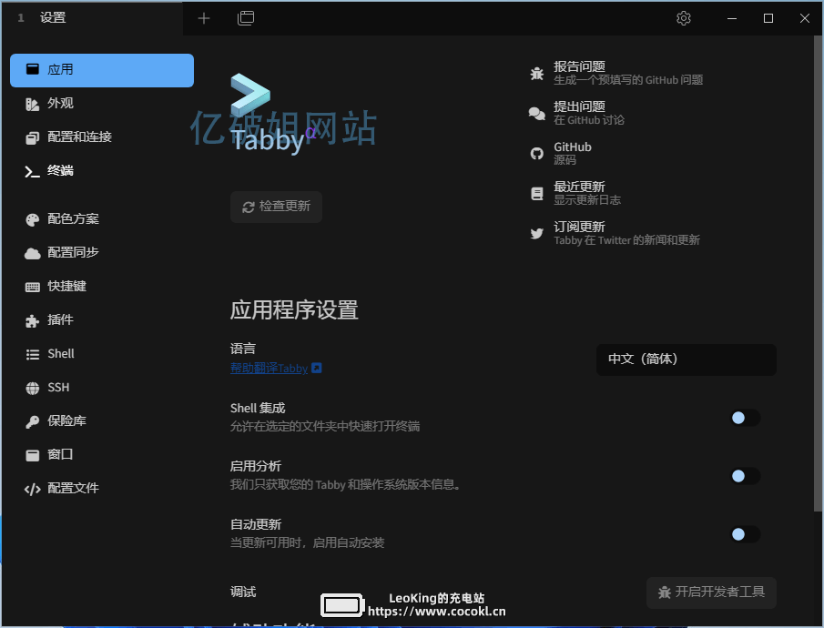
Task: Click the terminal prompt icon beside 终端
Action: (x=33, y=172)
